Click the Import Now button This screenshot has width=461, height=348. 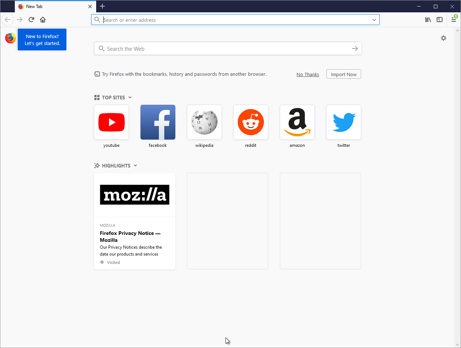click(x=343, y=74)
